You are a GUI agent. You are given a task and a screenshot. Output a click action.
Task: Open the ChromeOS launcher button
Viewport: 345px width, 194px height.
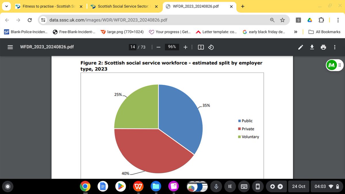point(8,187)
